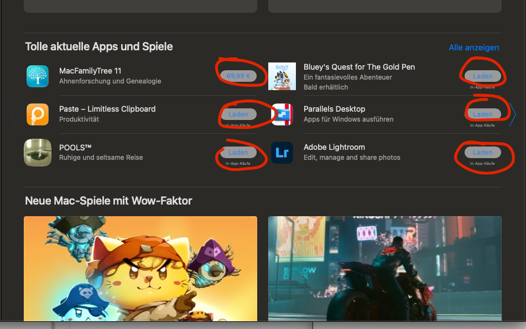
Task: Click Edit, manage and share photos subtitle
Action: 352,158
